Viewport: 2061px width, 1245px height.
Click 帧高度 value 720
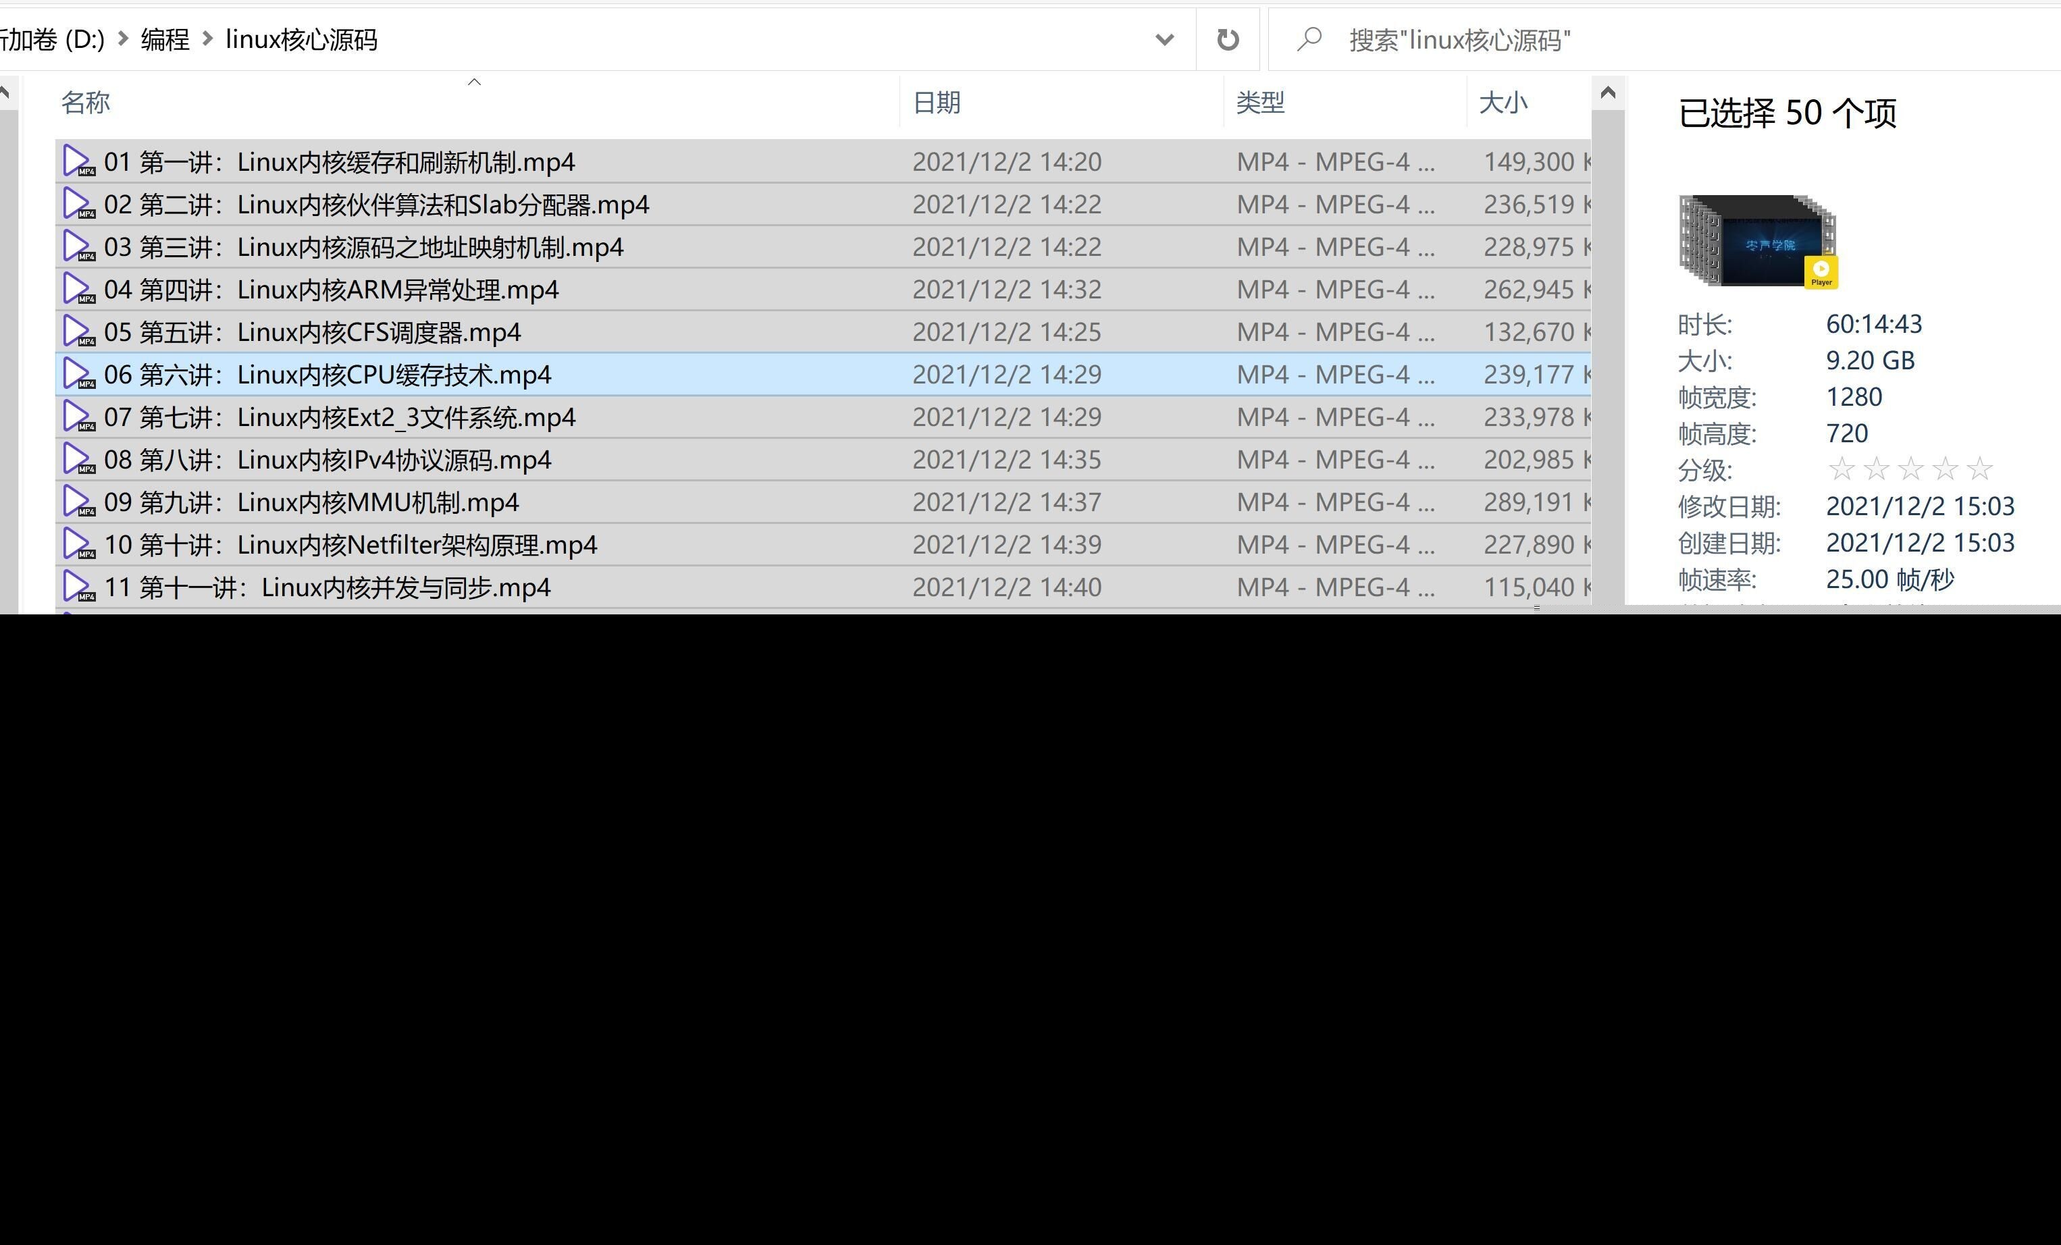1846,433
